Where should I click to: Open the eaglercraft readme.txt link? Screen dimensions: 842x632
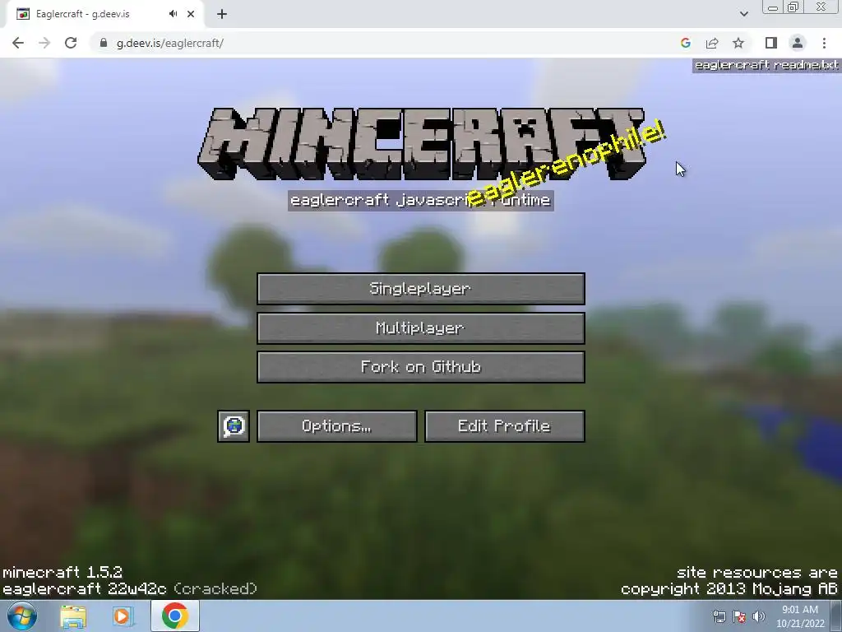pyautogui.click(x=766, y=65)
